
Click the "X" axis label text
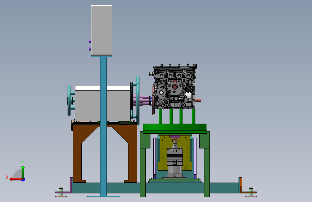pos(7,177)
